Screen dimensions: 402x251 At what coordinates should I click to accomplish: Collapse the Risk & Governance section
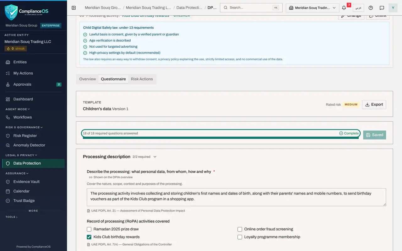pyautogui.click(x=24, y=127)
